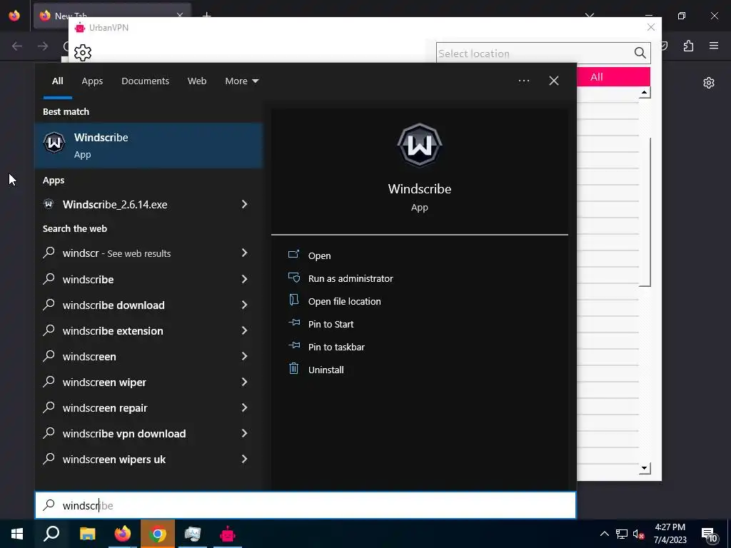Click the Run as administrator shield icon
Image resolution: width=731 pixels, height=548 pixels.
[293, 278]
